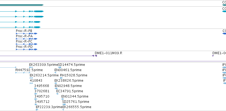Viewport: 226px width, 111px height.
Task: Select the 410843 feature label
Action: (x=36, y=81)
